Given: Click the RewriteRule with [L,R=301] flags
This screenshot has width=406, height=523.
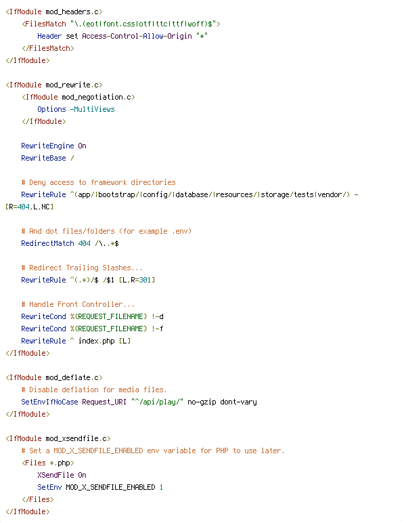Looking at the screenshot, I should [88, 280].
